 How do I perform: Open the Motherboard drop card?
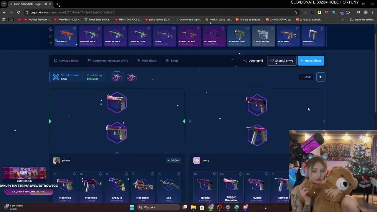(239, 36)
